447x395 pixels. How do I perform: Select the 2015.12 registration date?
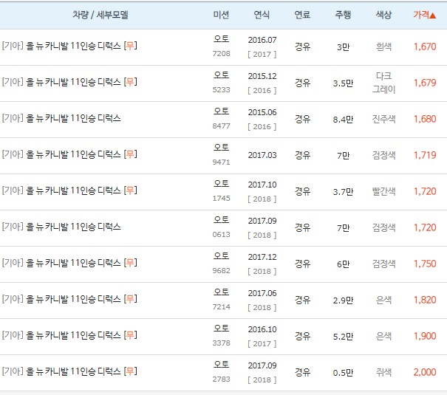262,76
